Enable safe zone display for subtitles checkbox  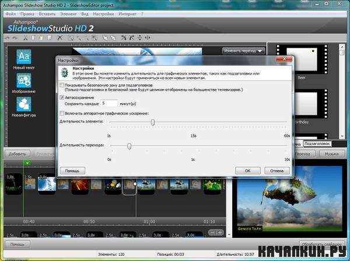coord(62,85)
